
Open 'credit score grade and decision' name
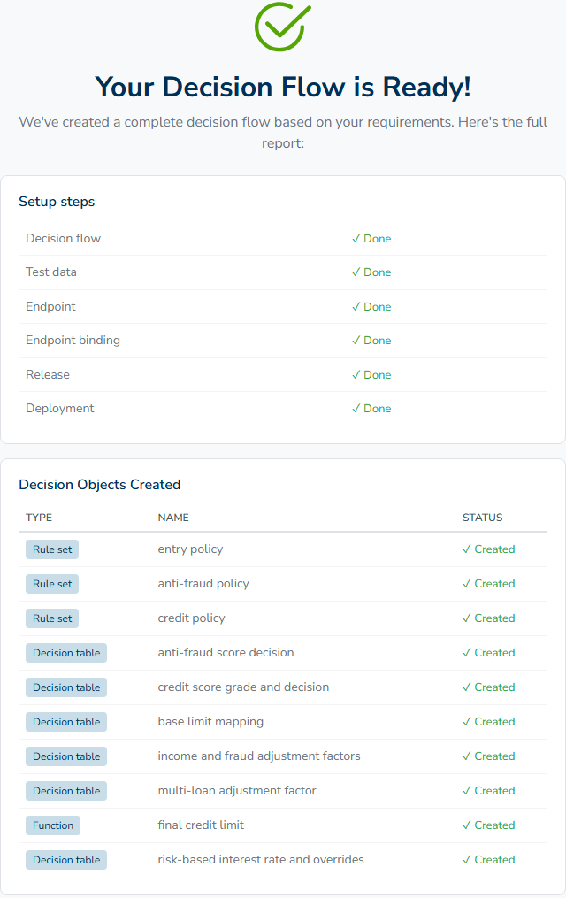243,687
